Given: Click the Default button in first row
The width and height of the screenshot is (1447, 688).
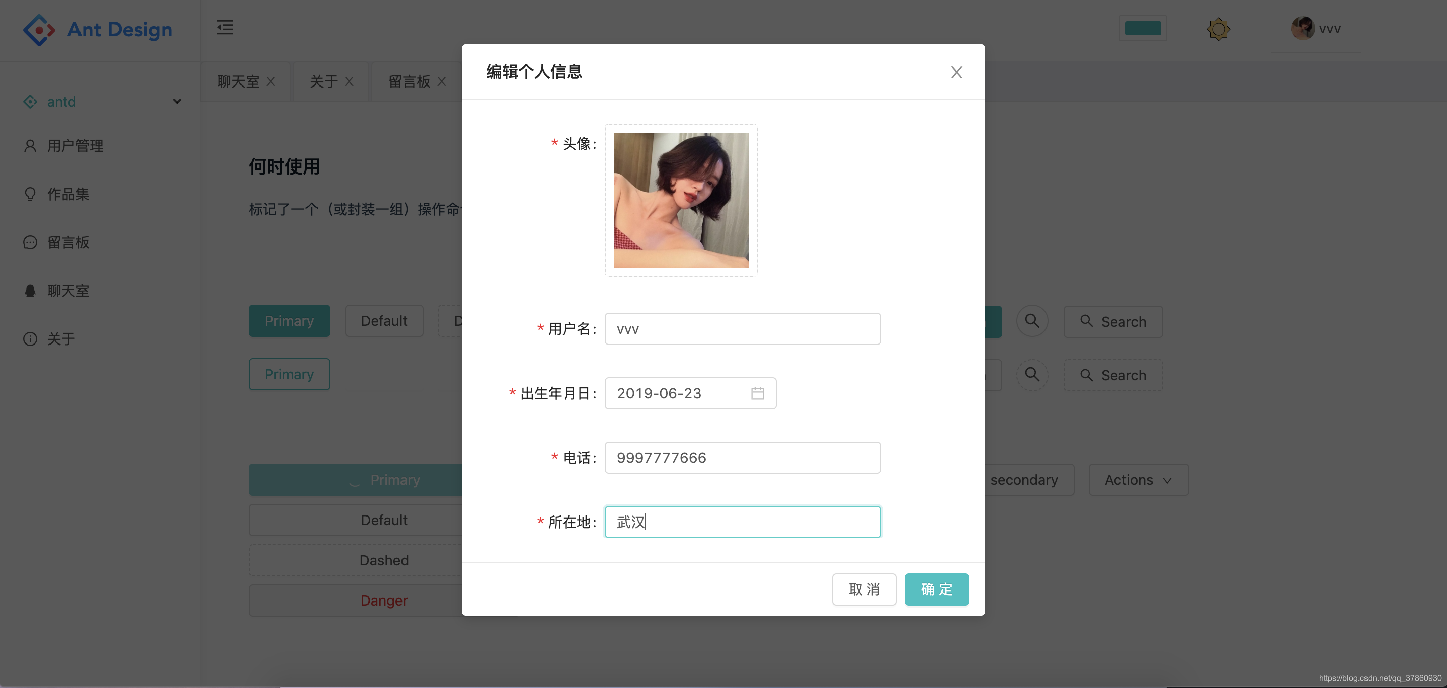Looking at the screenshot, I should [x=384, y=321].
